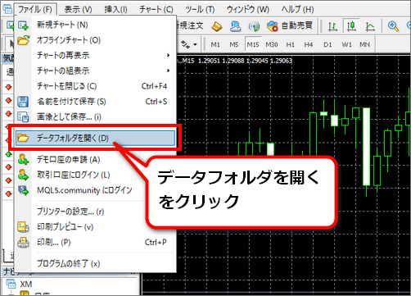Select the H4 timeframe
This screenshot has width=411, height=296.
(x=309, y=44)
